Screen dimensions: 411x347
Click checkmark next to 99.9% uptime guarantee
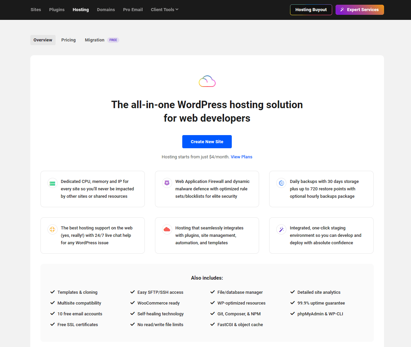(292, 303)
